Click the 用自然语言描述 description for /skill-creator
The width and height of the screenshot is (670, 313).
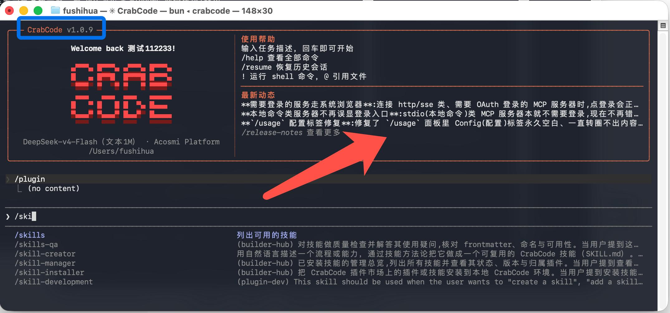440,254
